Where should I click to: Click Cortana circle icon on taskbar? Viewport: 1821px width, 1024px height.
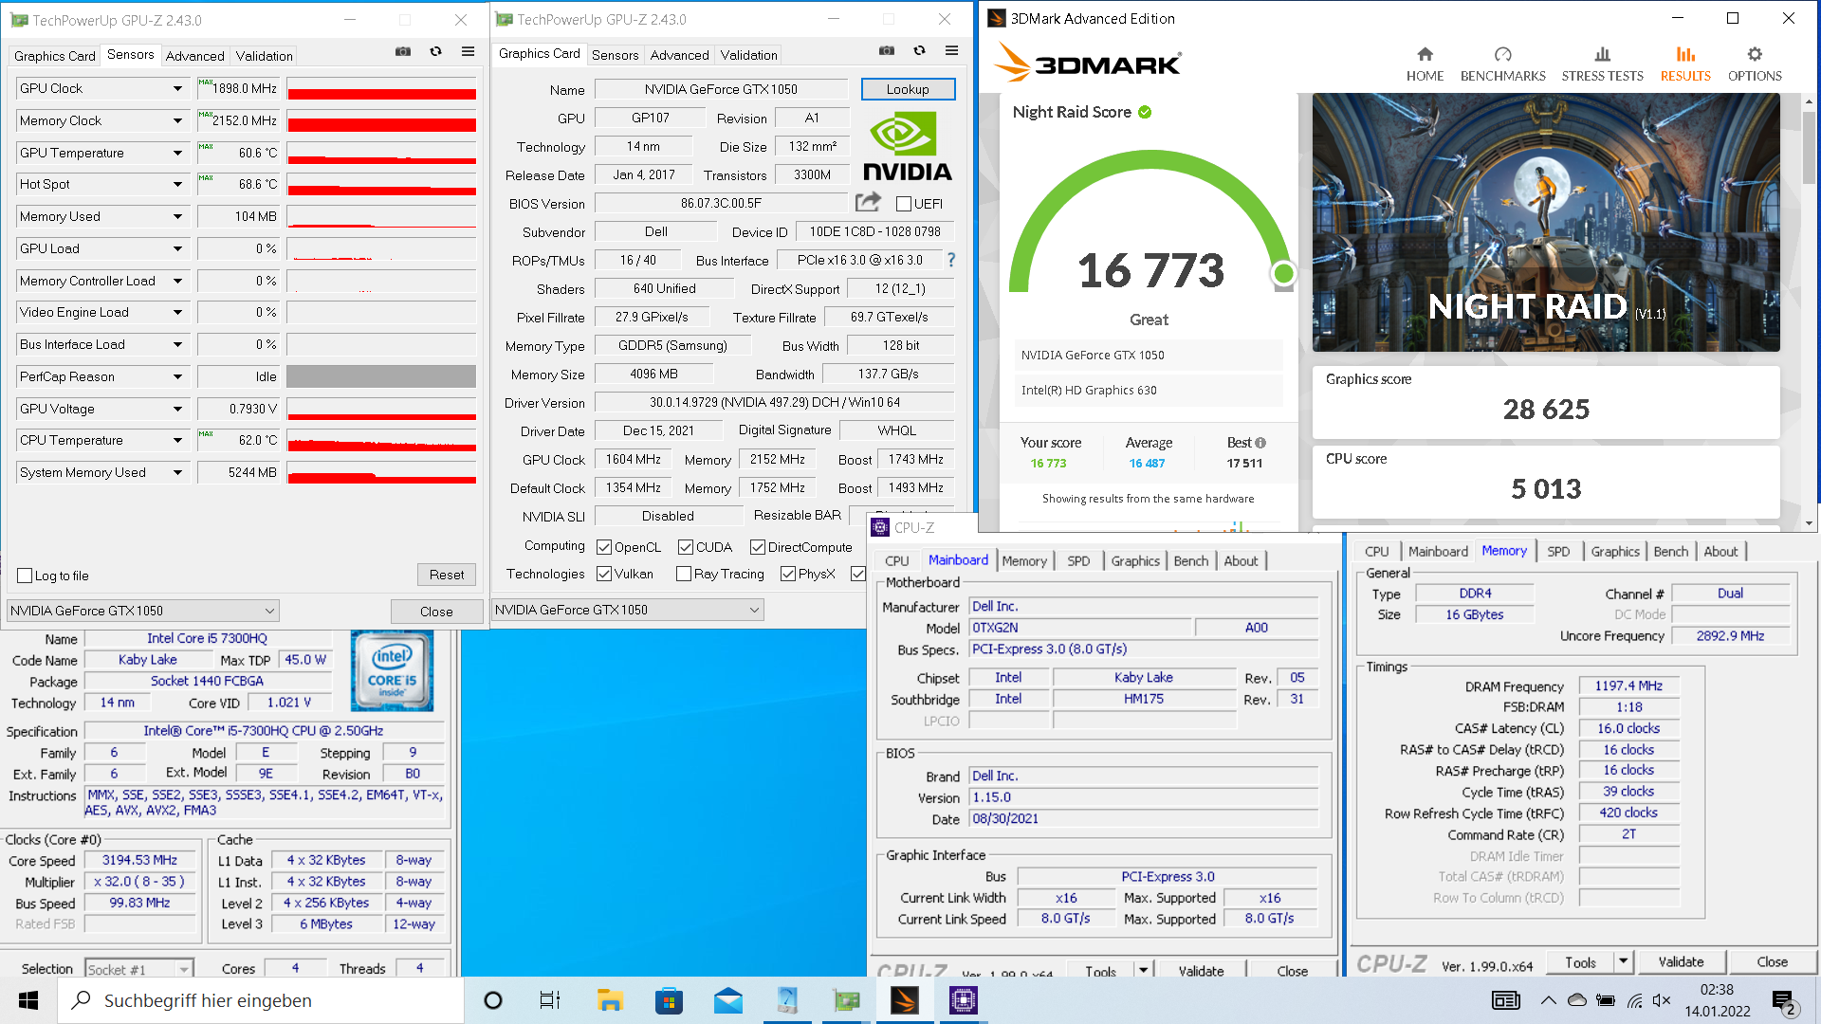(x=493, y=1000)
